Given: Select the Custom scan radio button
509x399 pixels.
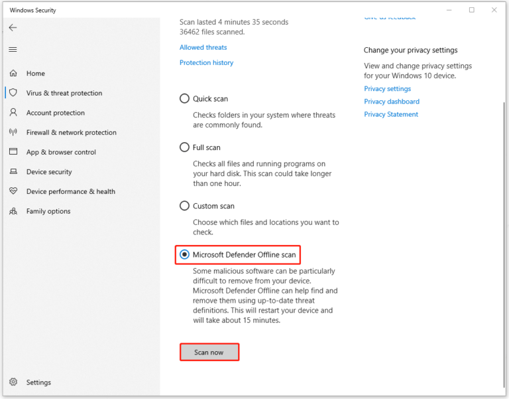Looking at the screenshot, I should coord(184,206).
